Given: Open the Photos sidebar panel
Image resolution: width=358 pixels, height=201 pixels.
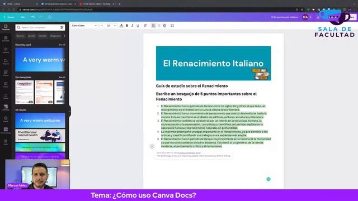Looking at the screenshot, I should coord(6,73).
